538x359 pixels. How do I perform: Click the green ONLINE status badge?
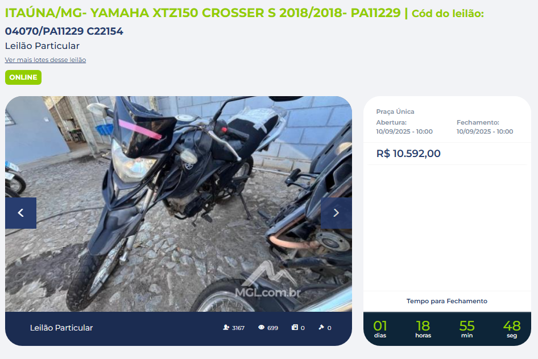pyautogui.click(x=23, y=77)
